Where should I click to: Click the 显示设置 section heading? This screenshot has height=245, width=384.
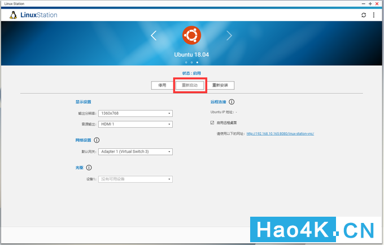[83, 102]
